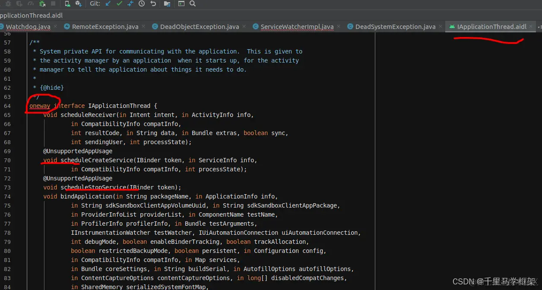This screenshot has width=542, height=290.
Task: Click the Debug bug icon in toolbar
Action: click(8, 3)
